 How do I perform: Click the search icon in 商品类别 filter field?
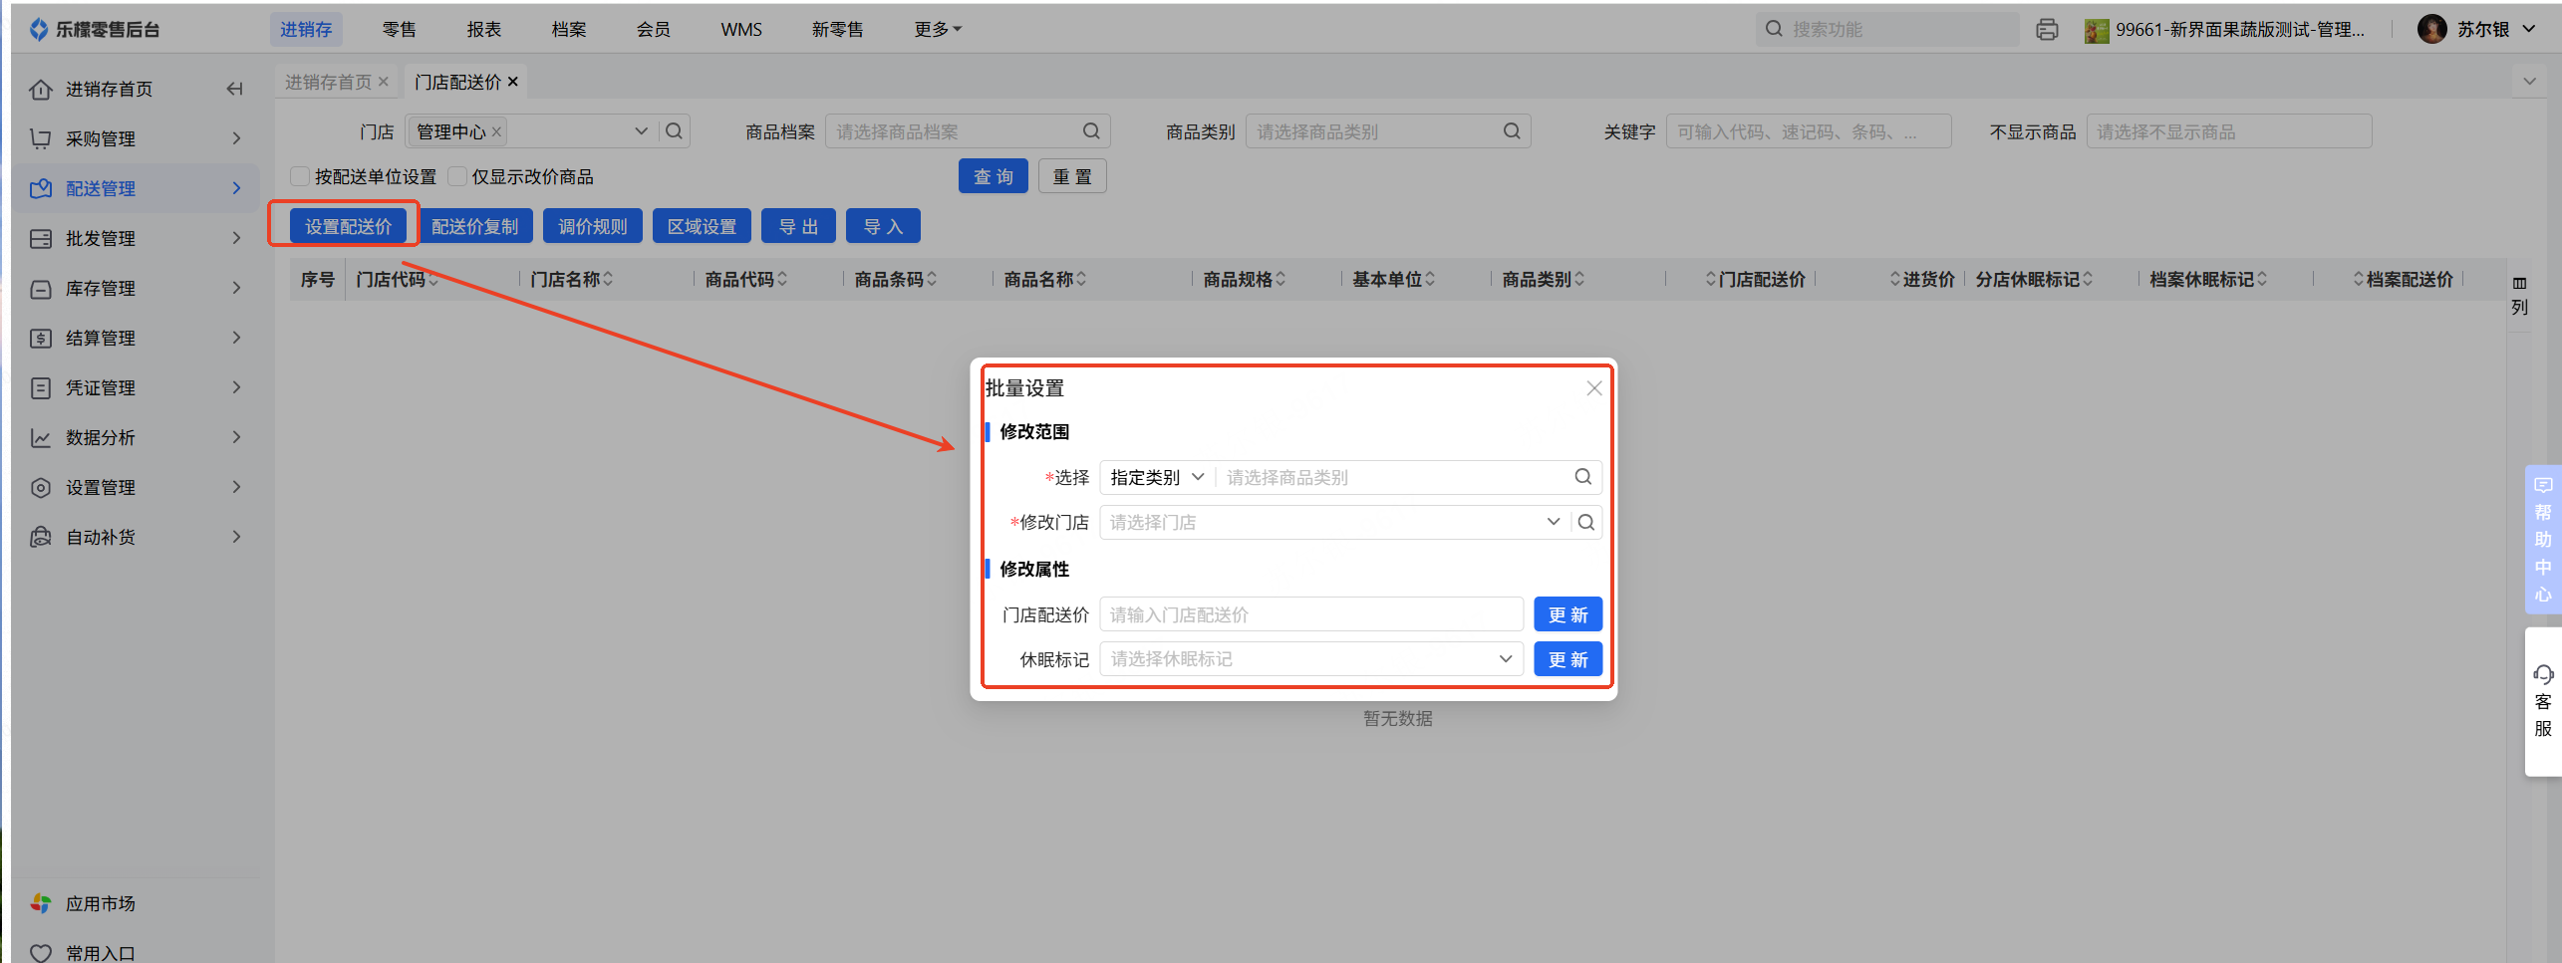(x=1512, y=131)
